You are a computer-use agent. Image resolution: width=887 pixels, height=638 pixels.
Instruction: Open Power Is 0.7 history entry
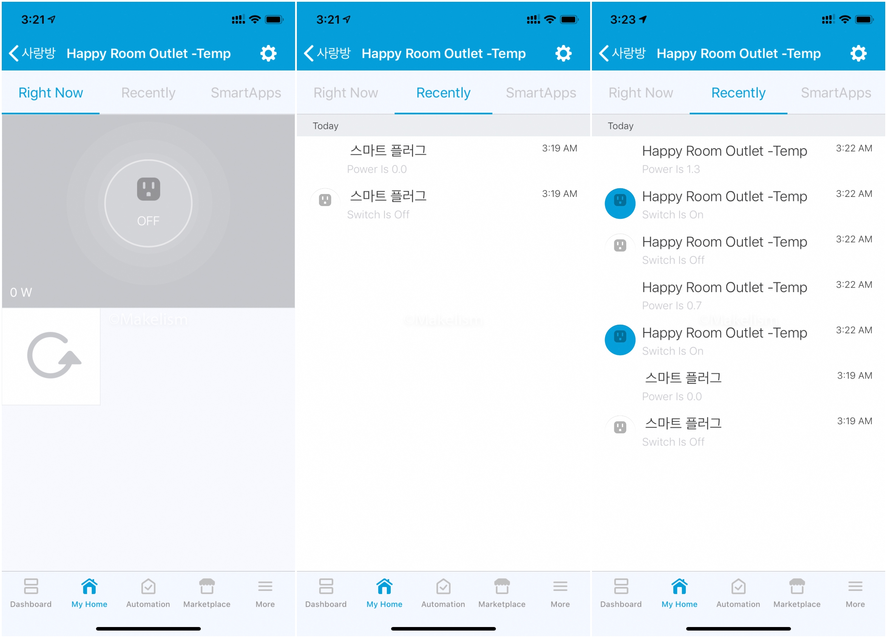click(x=724, y=296)
